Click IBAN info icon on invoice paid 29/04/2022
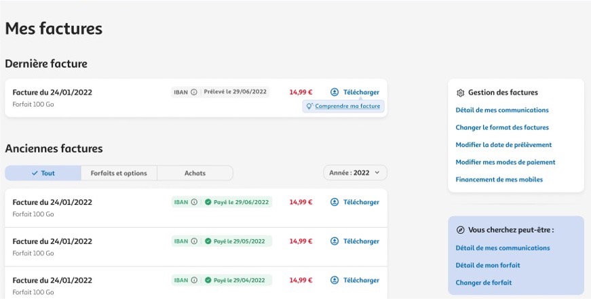 click(x=194, y=280)
